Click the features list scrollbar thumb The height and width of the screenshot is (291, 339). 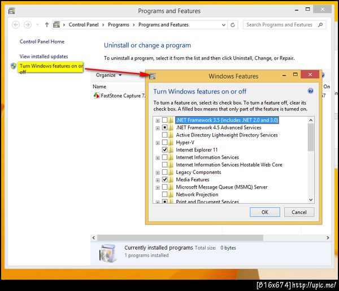pos(311,137)
